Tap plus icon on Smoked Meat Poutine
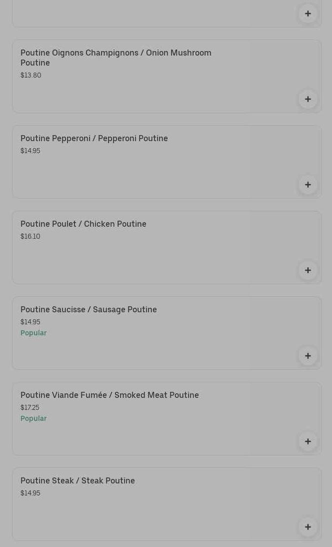This screenshot has height=547, width=332. click(307, 441)
